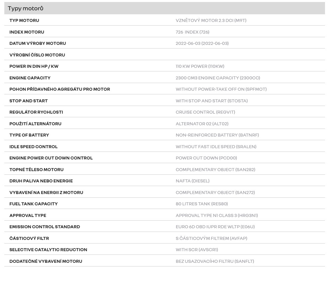Select the IDLE SPEED CONTROL label
Viewport: 329px width, 301px height.
(33, 147)
